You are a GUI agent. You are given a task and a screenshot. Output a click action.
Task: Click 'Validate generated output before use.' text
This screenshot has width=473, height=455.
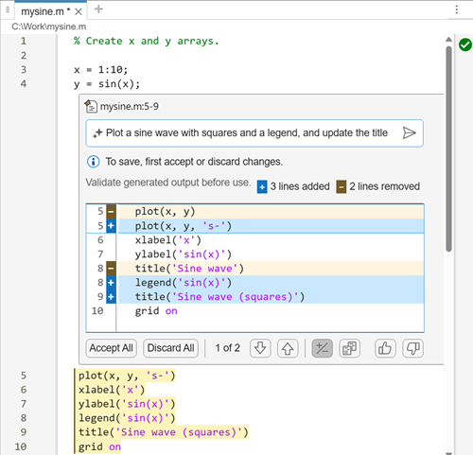tap(168, 183)
